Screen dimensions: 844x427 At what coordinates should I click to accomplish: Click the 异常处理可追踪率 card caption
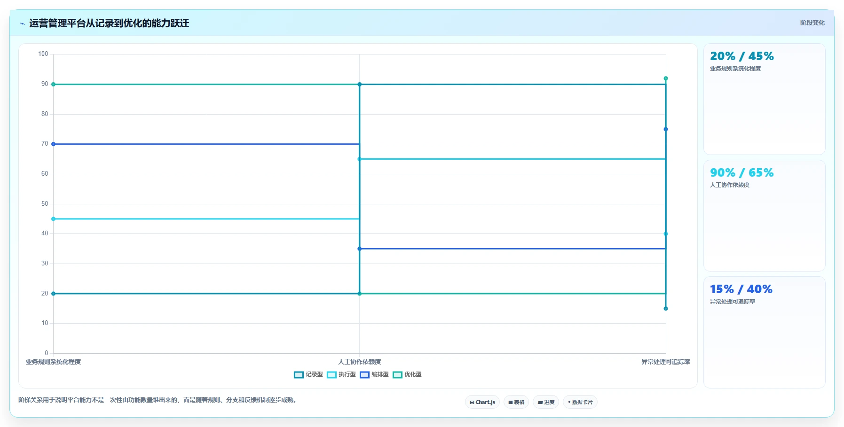(733, 302)
